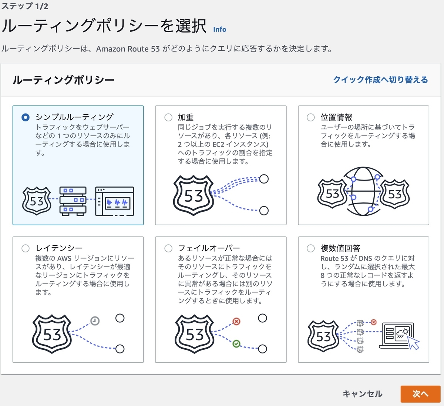Image resolution: width=444 pixels, height=406 pixels.
Task: Select the シンプルルーティング radio button
Action: (x=26, y=117)
